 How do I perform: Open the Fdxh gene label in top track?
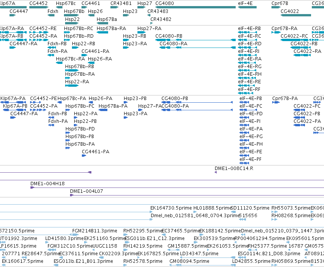pyautogui.click(x=53, y=11)
